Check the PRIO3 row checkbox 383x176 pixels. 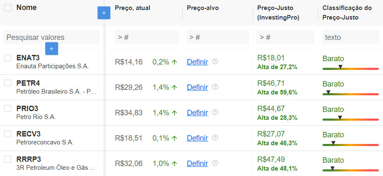pyautogui.click(x=8, y=108)
